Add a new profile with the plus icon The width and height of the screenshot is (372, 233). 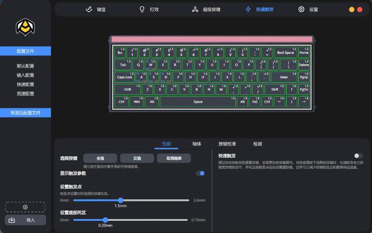coord(25,207)
